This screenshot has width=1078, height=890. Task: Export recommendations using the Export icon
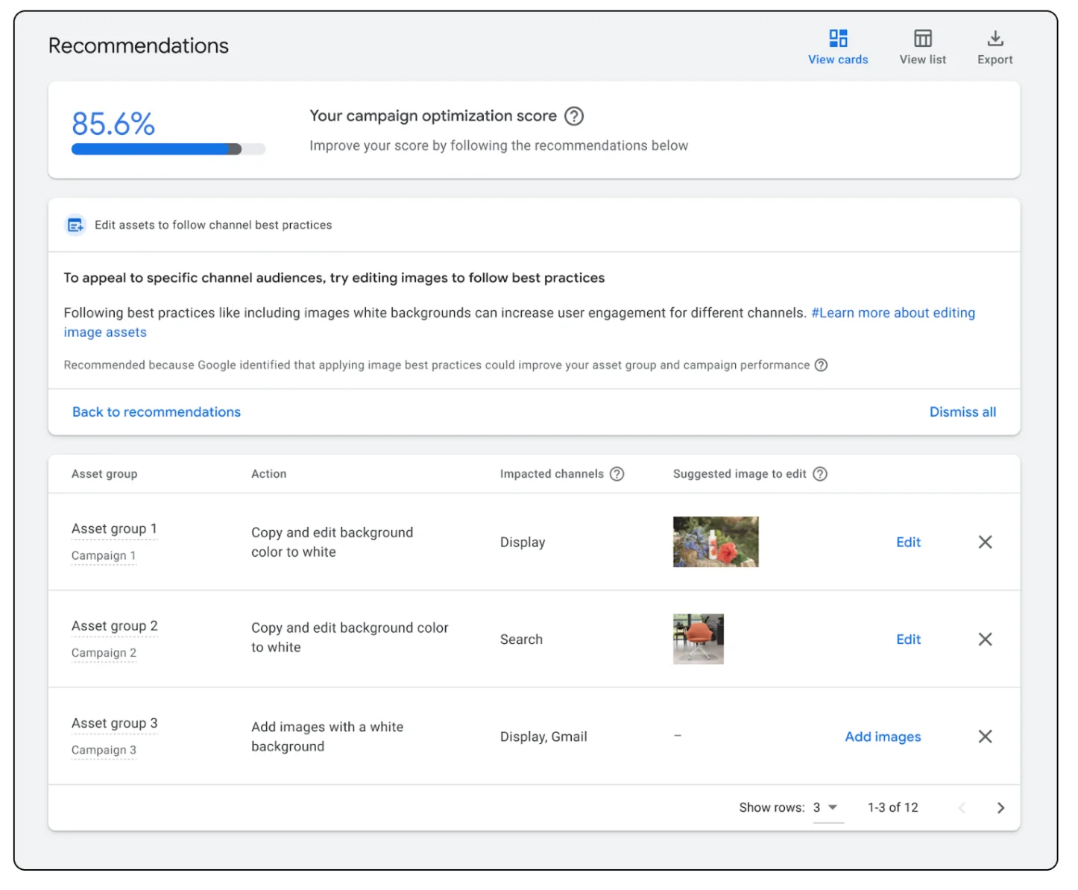pos(995,37)
